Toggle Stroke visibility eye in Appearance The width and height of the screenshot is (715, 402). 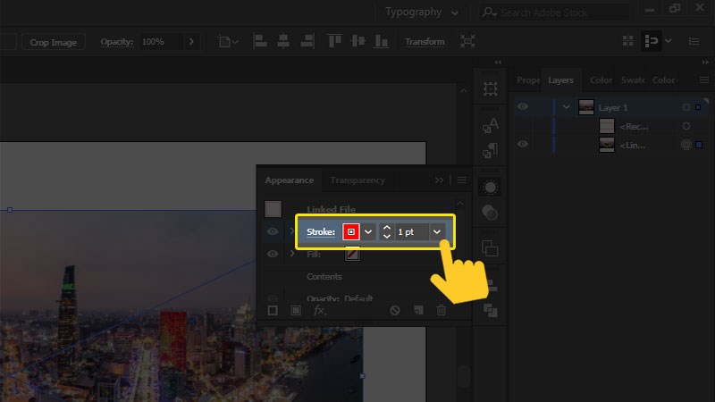point(273,231)
